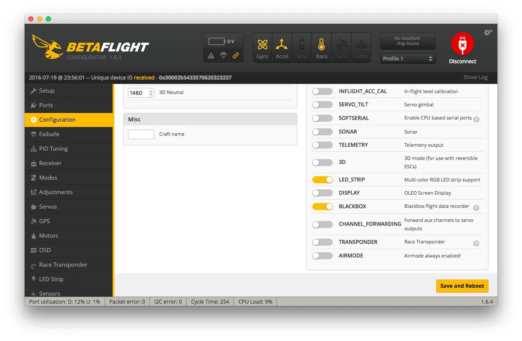Enable the TELEMETRY toggle
This screenshot has height=341, width=522.
pos(322,145)
